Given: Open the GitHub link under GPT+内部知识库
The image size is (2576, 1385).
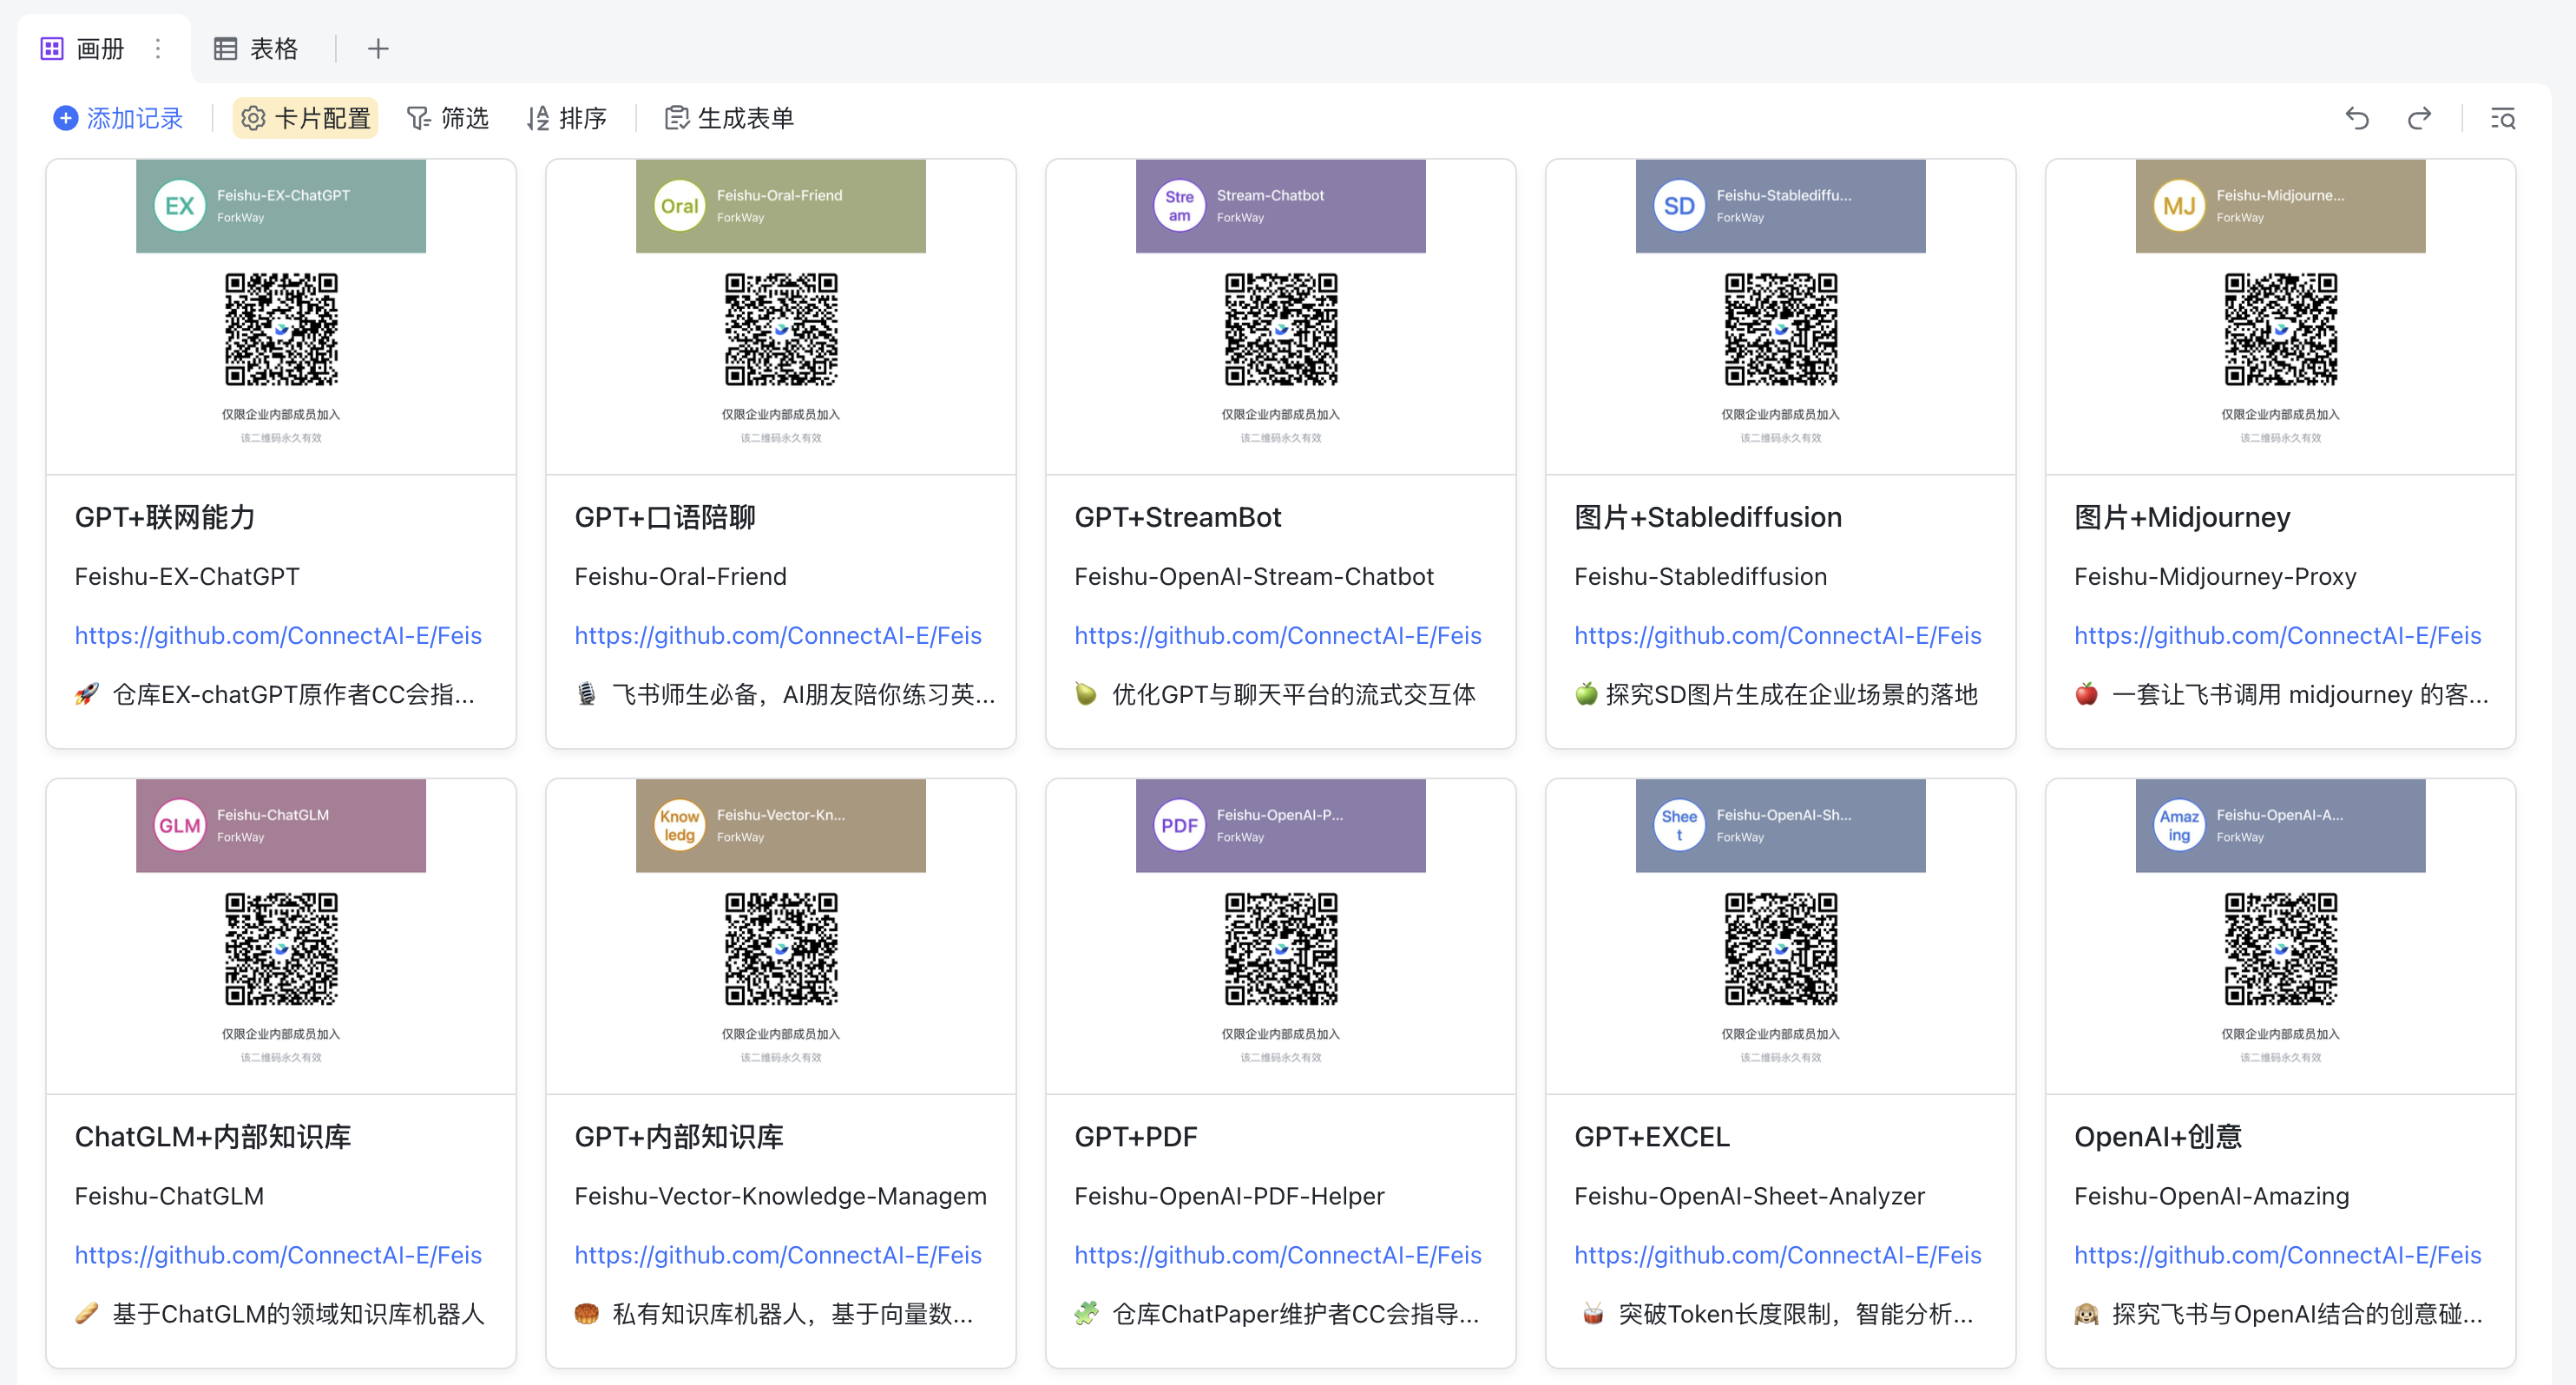Looking at the screenshot, I should click(x=778, y=1255).
